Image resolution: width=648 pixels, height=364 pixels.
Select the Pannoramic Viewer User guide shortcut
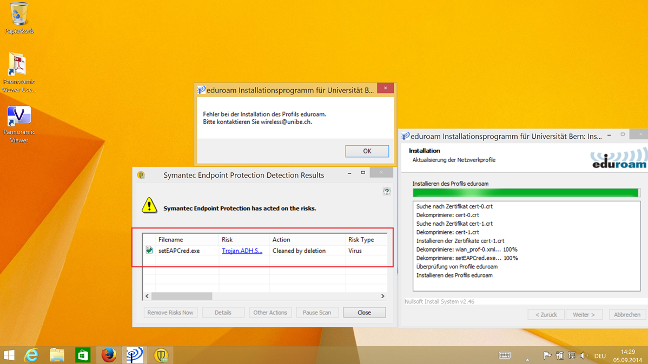18,72
